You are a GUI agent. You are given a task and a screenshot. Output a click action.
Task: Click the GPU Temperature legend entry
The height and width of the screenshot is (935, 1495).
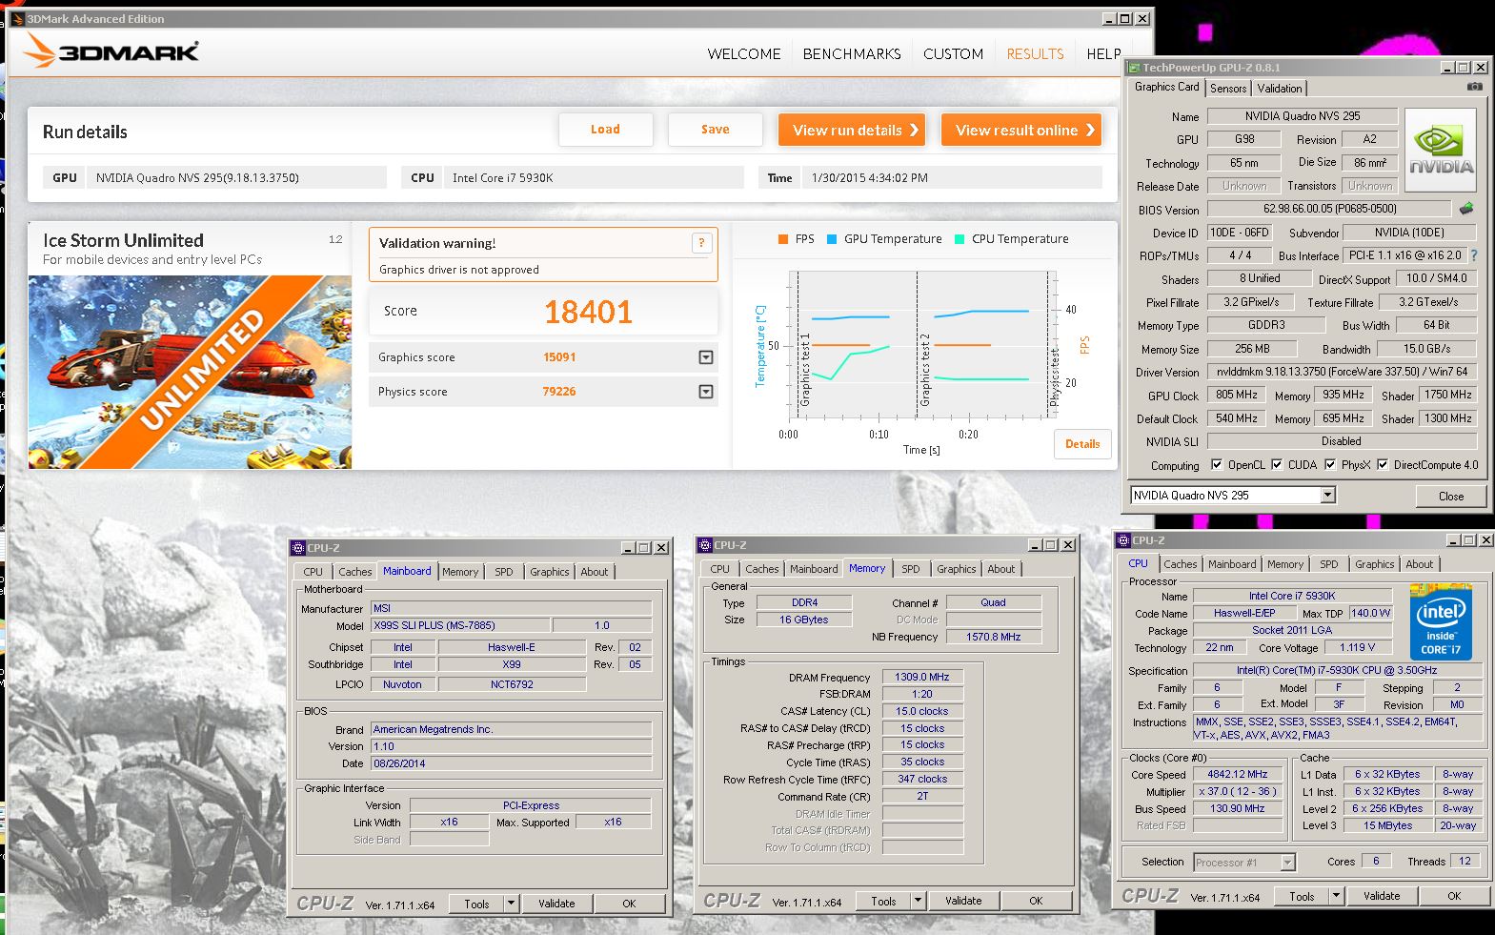(x=884, y=239)
